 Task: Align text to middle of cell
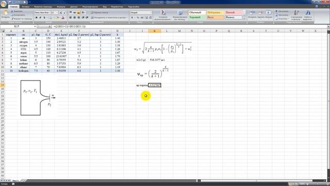click(x=74, y=12)
